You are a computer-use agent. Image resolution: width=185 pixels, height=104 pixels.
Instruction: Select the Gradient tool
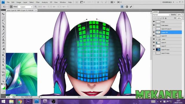click(x=3, y=49)
